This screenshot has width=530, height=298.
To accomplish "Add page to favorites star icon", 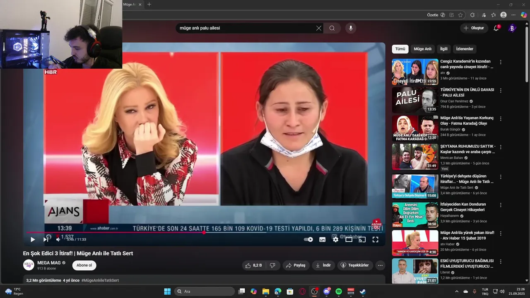I will [460, 15].
